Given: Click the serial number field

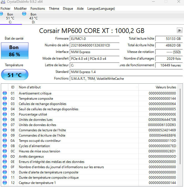Looking at the screenshot, I should (x=95, y=45).
